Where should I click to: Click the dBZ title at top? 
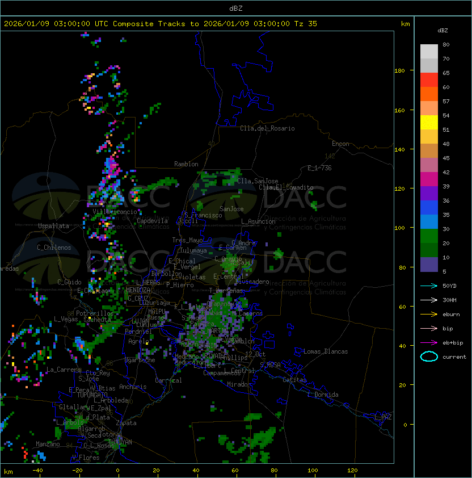pos(236,8)
